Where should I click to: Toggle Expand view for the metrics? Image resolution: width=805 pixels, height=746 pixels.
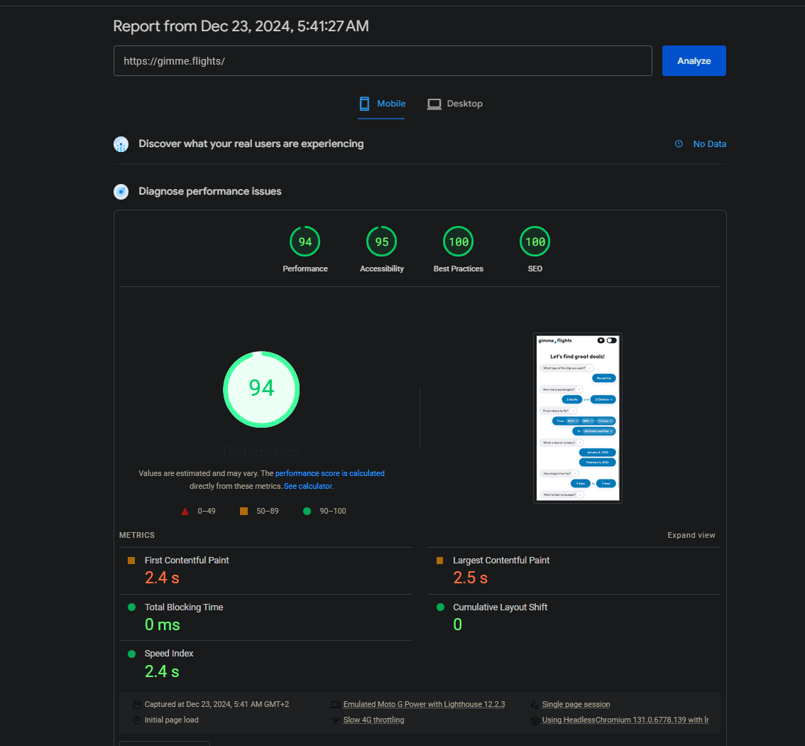click(x=691, y=535)
